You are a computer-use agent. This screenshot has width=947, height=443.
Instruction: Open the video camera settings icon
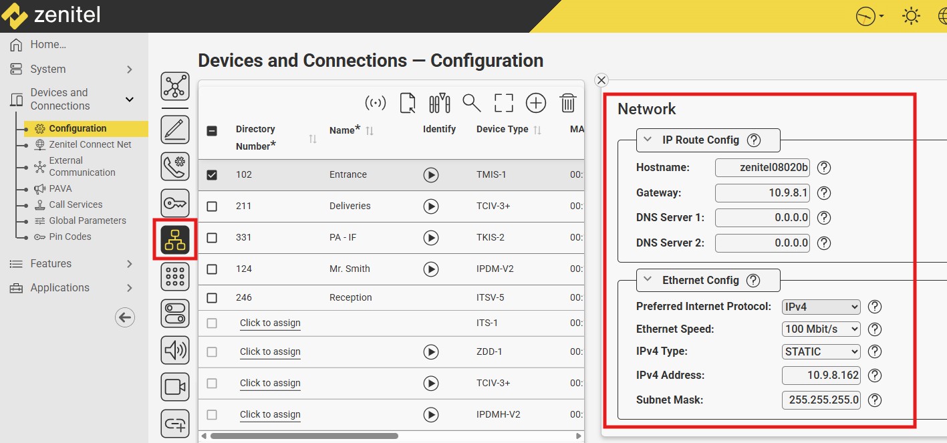coord(175,386)
